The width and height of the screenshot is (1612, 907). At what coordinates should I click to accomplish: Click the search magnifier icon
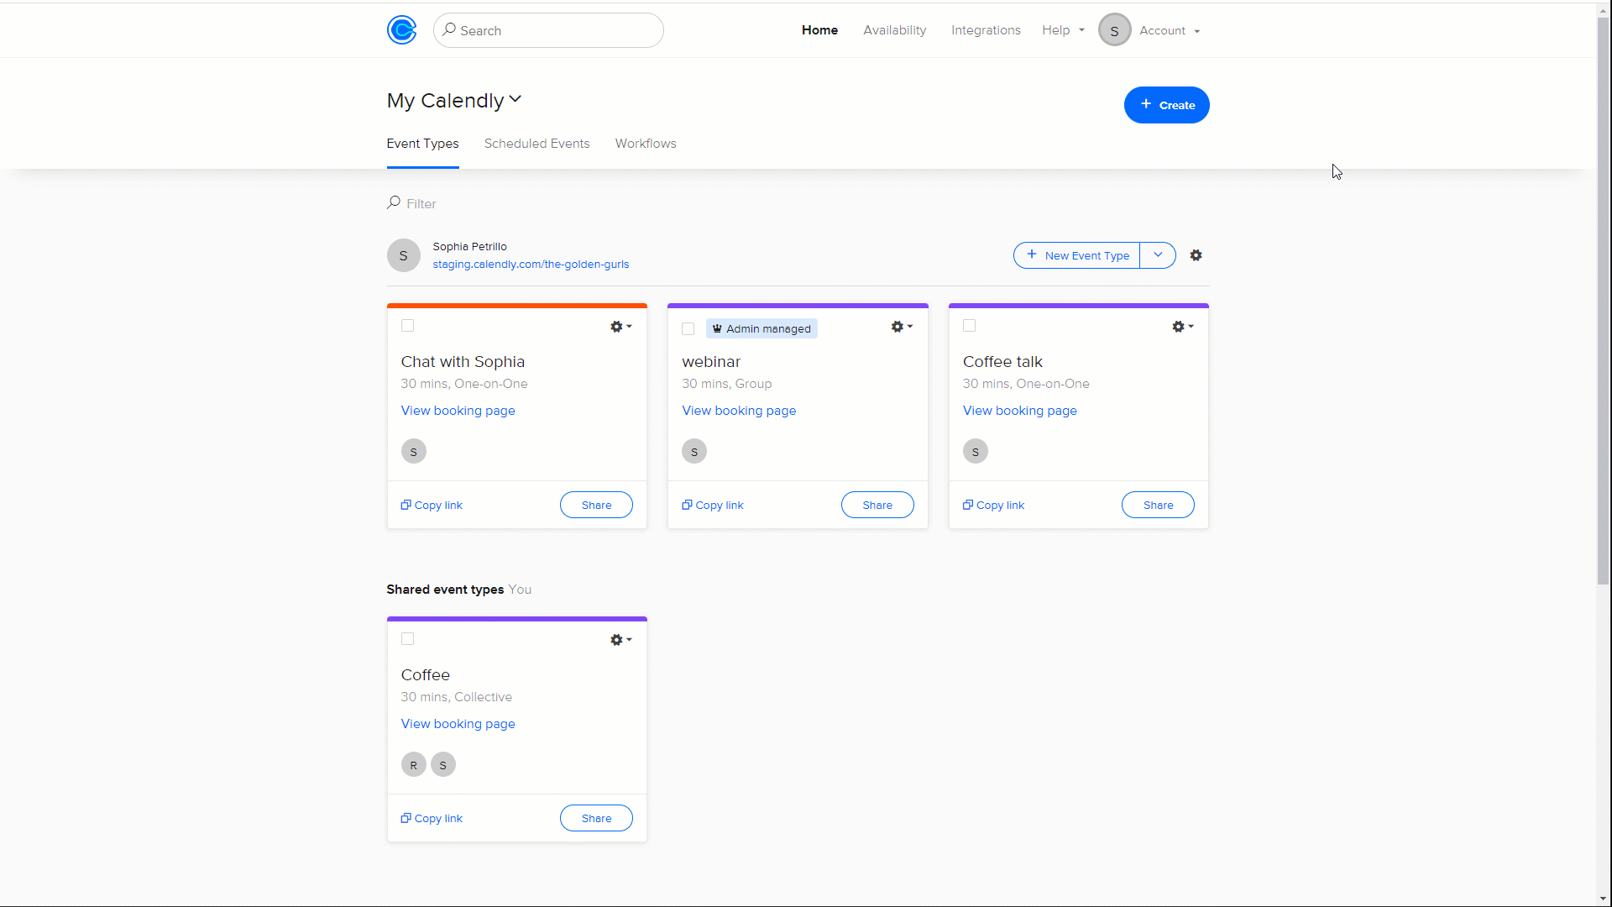pos(449,29)
